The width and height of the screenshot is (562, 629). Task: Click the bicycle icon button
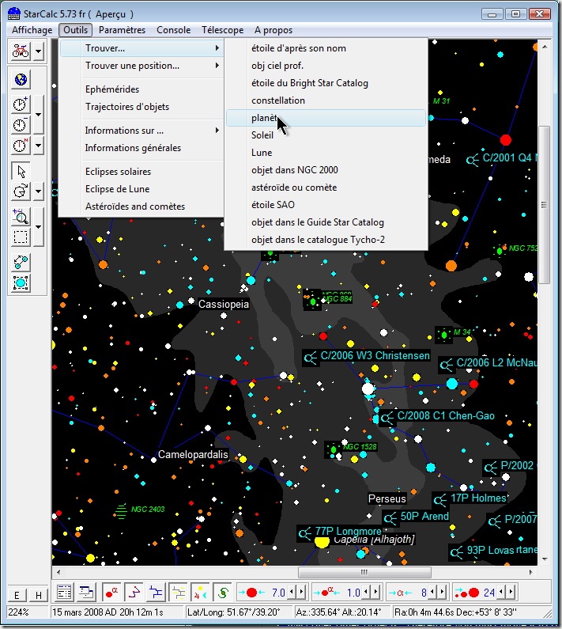point(21,51)
